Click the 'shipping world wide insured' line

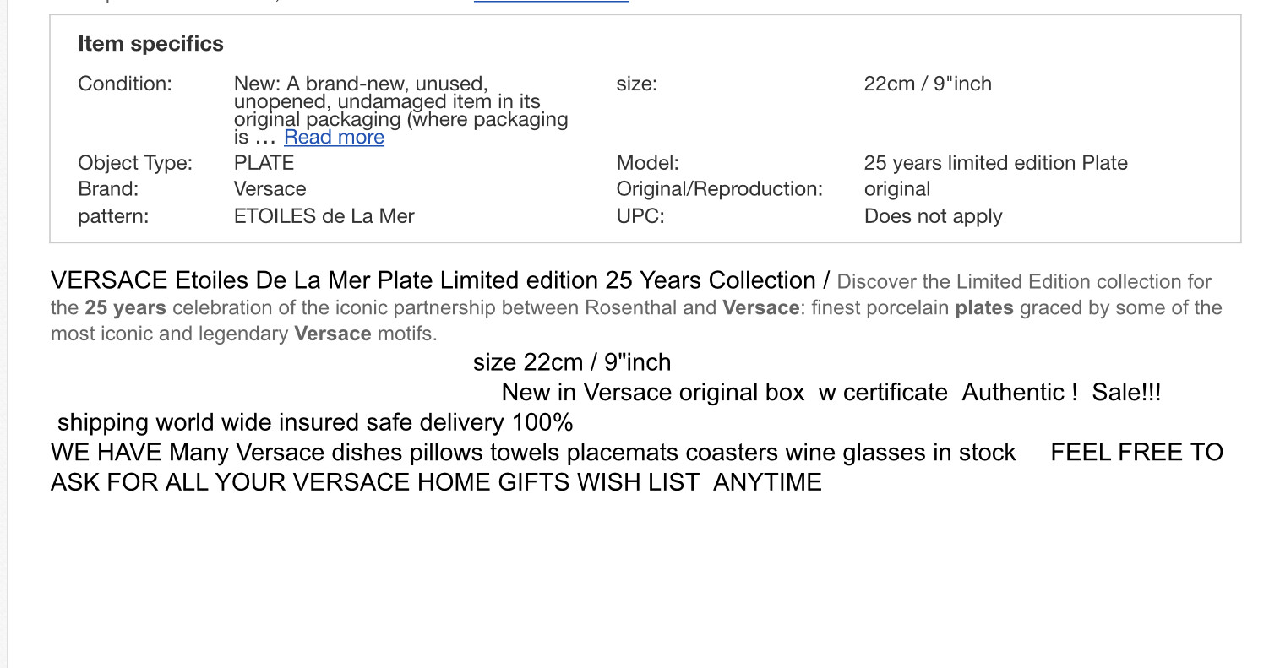(x=315, y=422)
